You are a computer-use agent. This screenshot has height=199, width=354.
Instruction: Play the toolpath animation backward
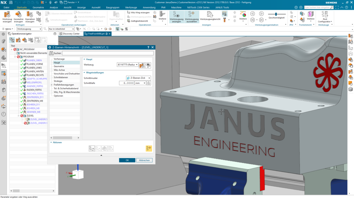tap(253, 14)
